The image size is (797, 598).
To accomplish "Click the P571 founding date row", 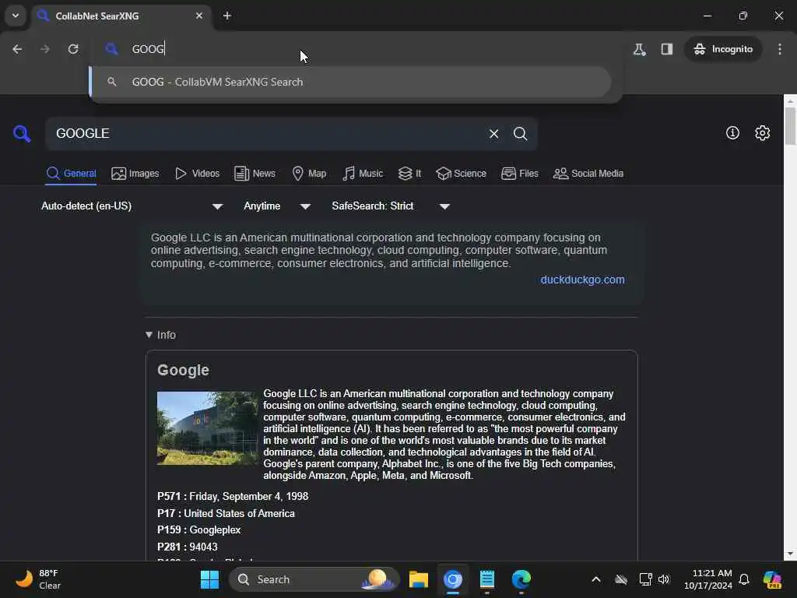I will pos(233,496).
